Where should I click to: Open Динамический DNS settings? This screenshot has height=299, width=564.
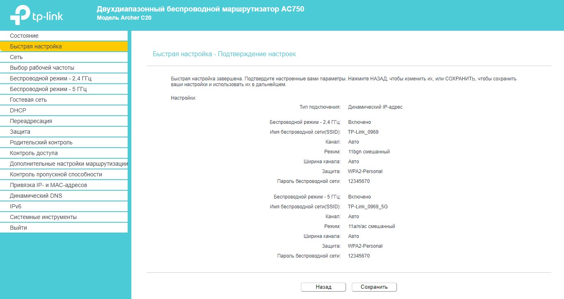[x=64, y=196]
